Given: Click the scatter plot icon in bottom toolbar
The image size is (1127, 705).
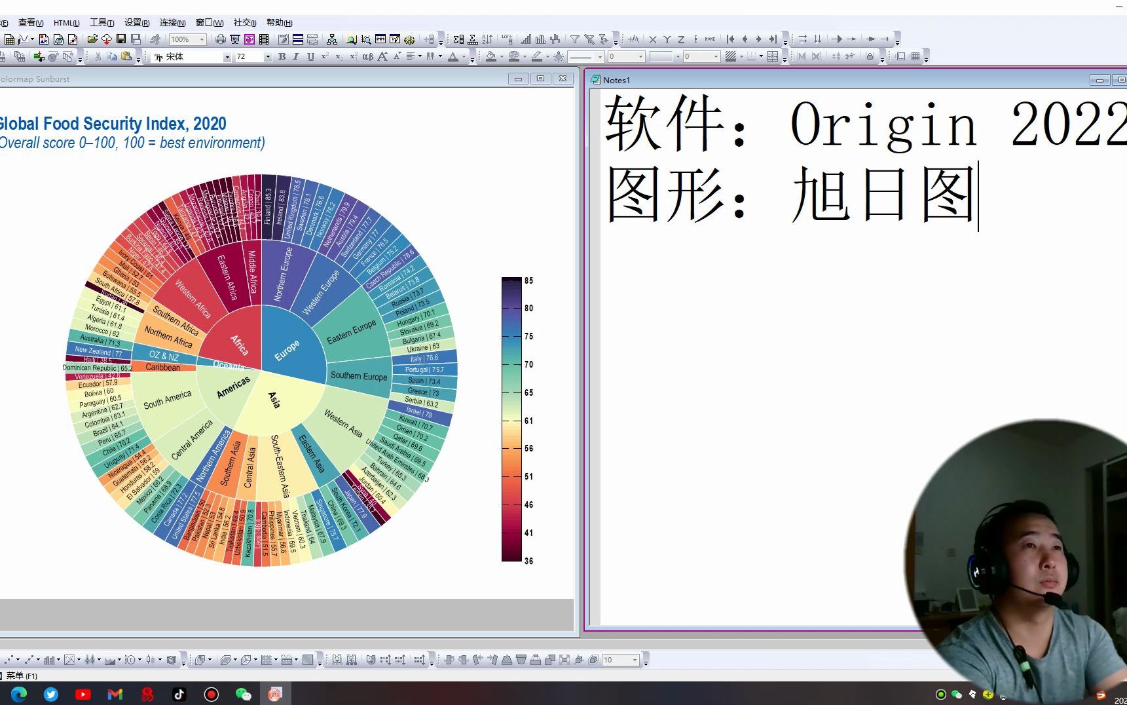Looking at the screenshot, I should pos(10,660).
